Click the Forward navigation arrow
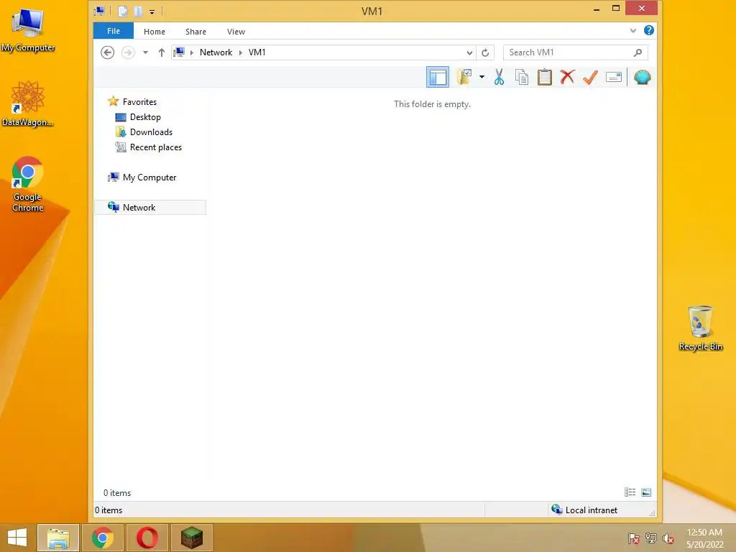Viewport: 736px width, 552px height. pyautogui.click(x=128, y=52)
